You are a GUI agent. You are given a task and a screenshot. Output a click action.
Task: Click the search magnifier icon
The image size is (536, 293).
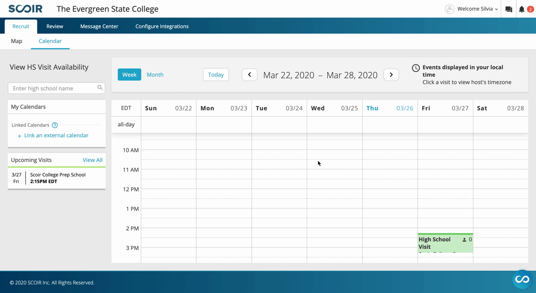click(x=100, y=88)
